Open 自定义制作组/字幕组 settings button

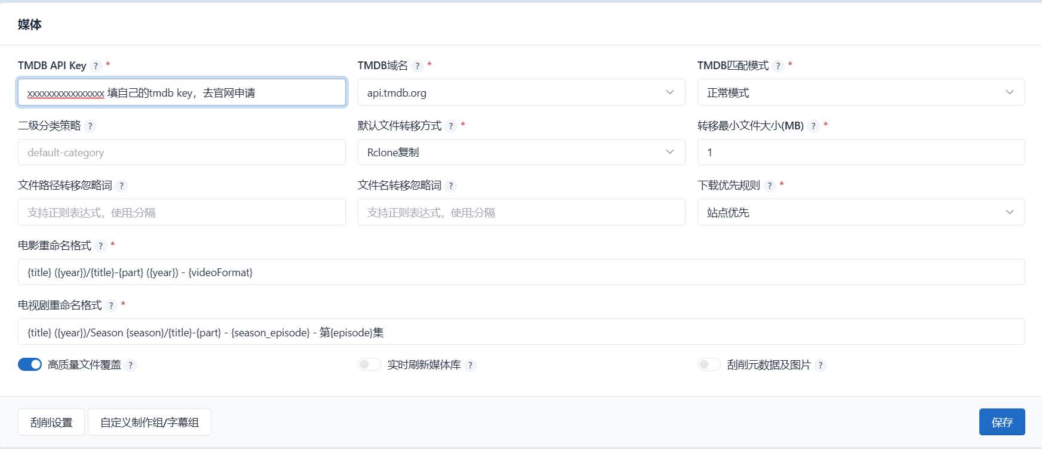pos(149,422)
